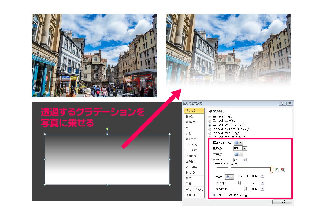
Task: Decrease 透過性 with the down stepper arrow
Action: pyautogui.click(x=262, y=190)
